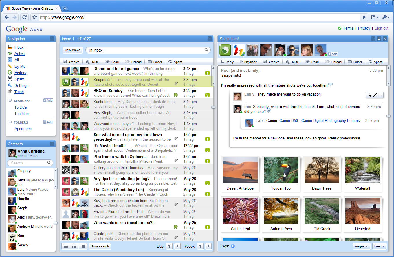Mark the selected inbox wave as Read
Viewport: 394px width, 257px height.
point(112,62)
